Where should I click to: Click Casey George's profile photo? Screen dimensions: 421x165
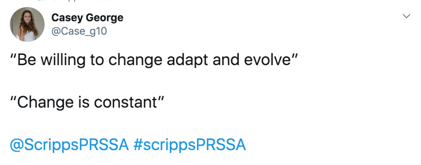[27, 24]
